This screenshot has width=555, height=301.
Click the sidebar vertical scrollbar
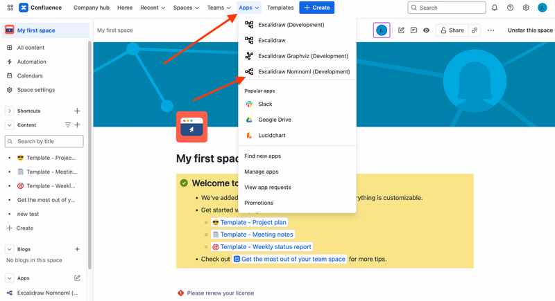point(89,155)
